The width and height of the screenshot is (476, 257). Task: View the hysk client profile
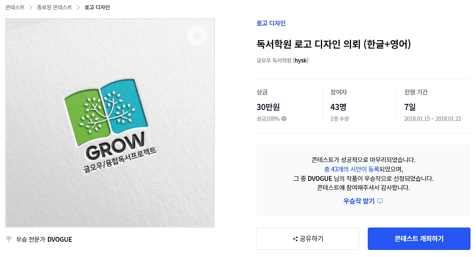click(301, 60)
